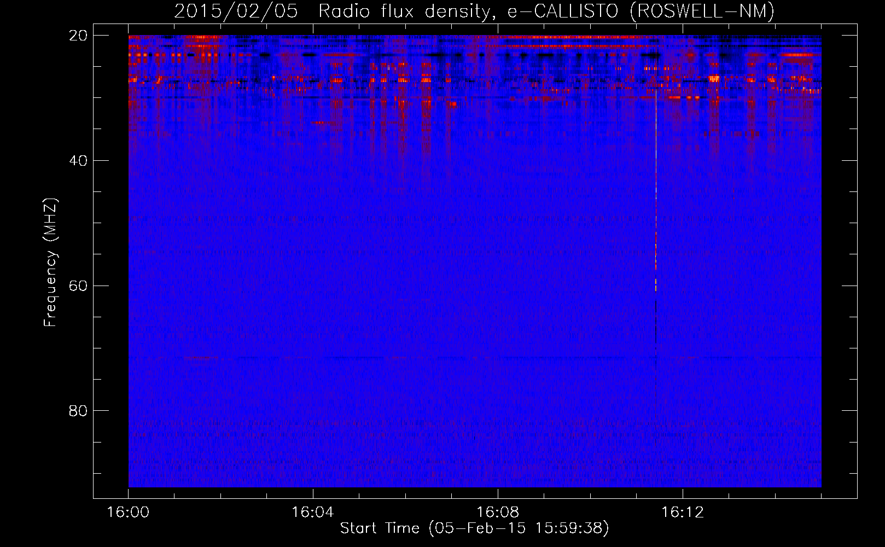885x547 pixels.
Task: Click the 'Start Time (05-Feb-15 15:59:38)' label
Action: tap(474, 528)
